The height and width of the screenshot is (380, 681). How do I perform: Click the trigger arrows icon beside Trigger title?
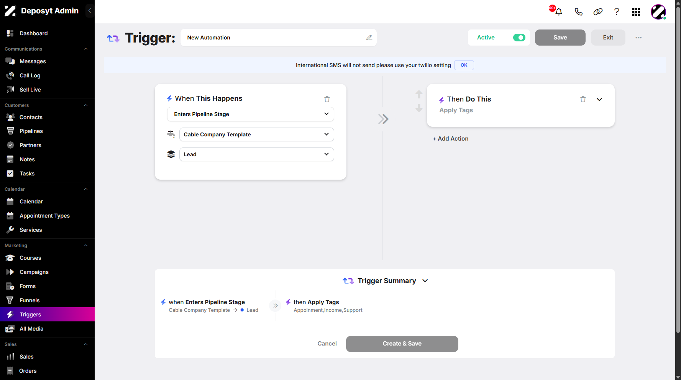113,38
